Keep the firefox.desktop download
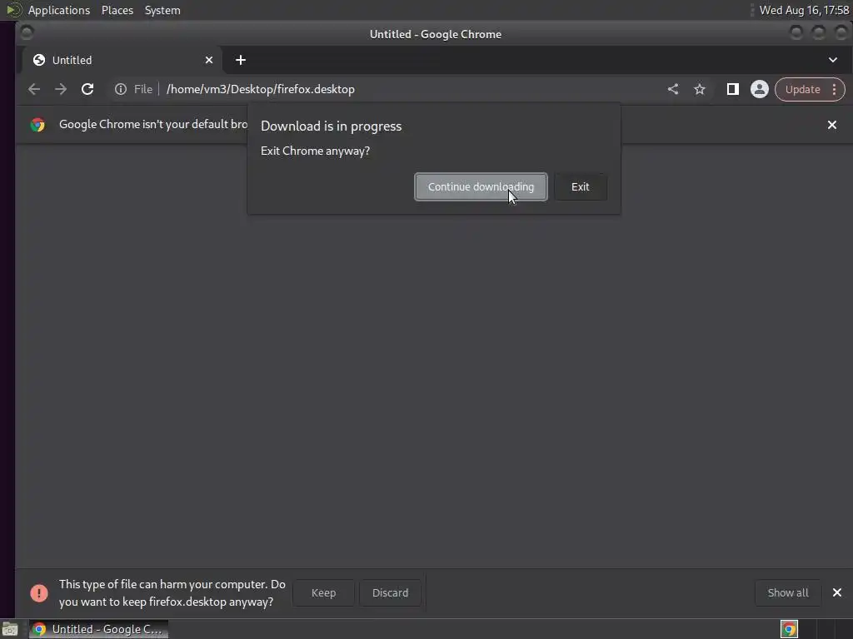The height and width of the screenshot is (639, 853). (x=324, y=592)
